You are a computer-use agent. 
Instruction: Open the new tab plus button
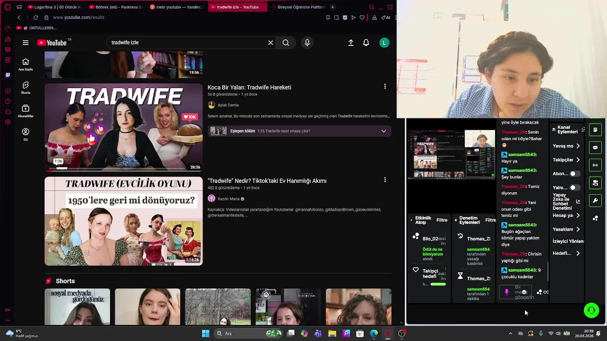click(332, 7)
